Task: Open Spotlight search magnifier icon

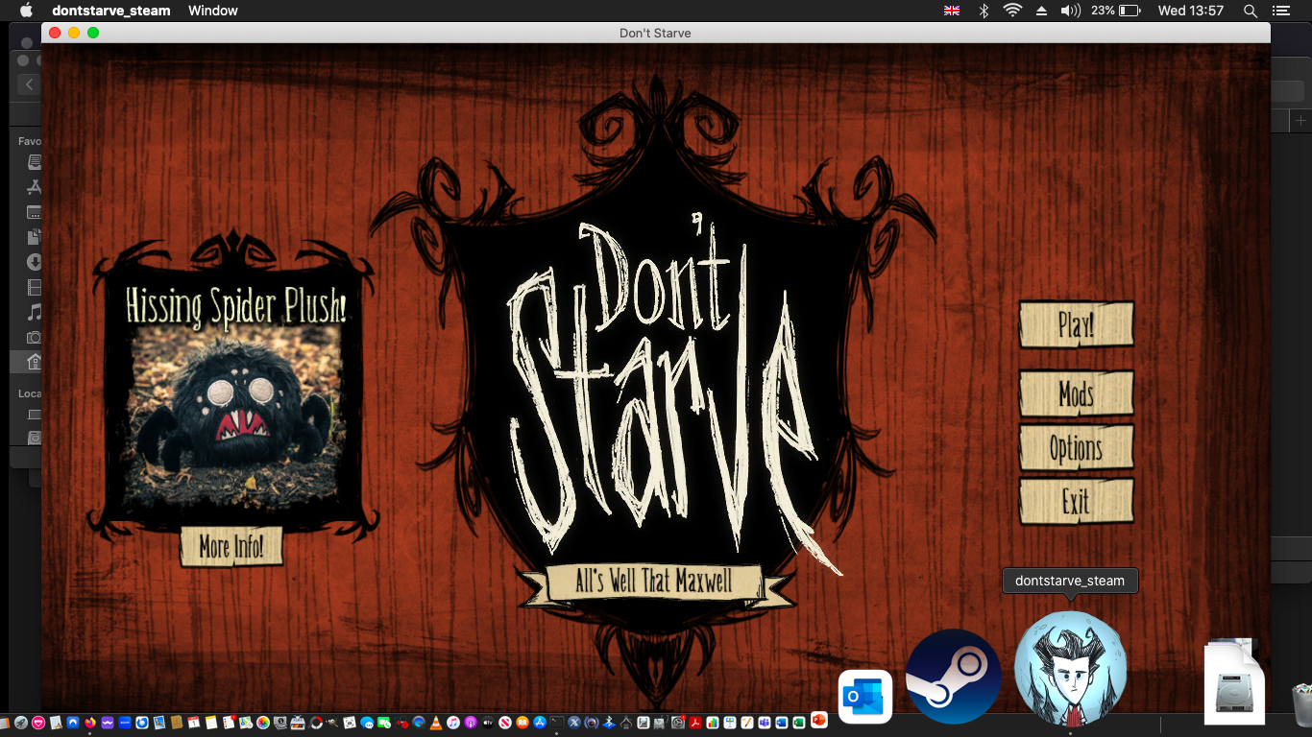Action: [x=1250, y=11]
